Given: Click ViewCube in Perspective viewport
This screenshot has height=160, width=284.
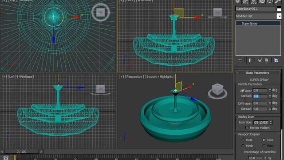Looking at the screenshot, I should coord(217,91).
